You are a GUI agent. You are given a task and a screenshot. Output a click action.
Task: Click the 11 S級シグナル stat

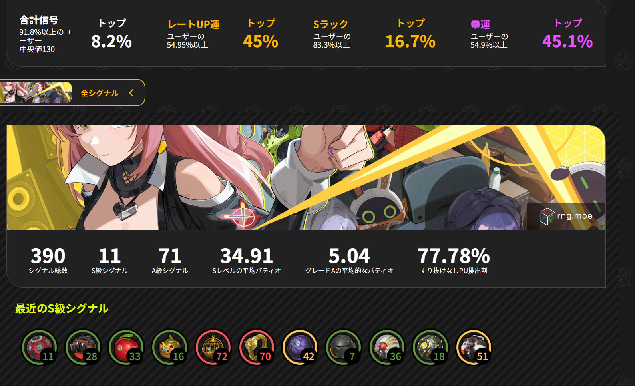click(109, 260)
